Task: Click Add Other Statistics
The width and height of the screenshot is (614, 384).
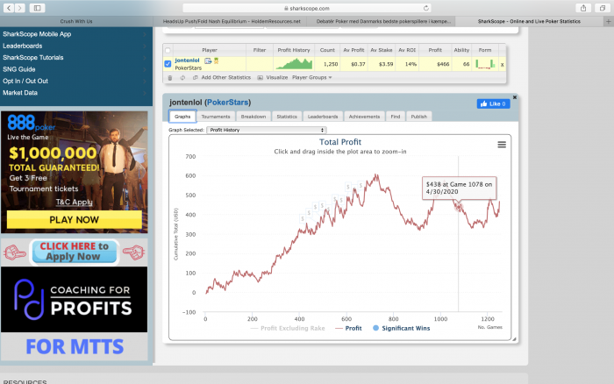Action: point(226,77)
